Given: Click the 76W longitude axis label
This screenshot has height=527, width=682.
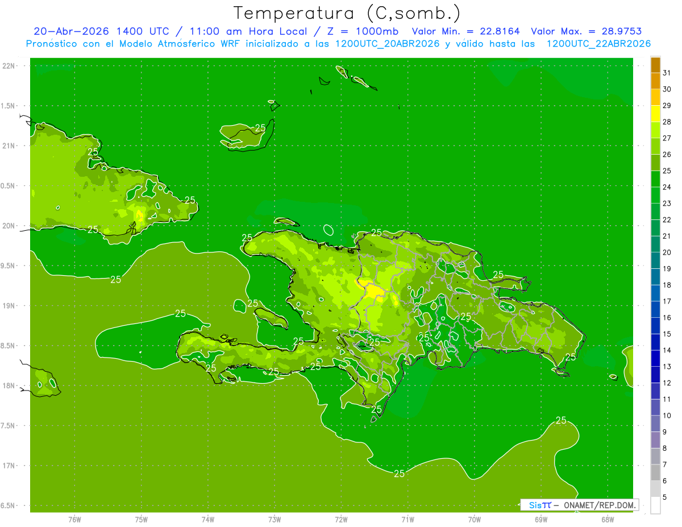Looking at the screenshot, I should pyautogui.click(x=74, y=520).
